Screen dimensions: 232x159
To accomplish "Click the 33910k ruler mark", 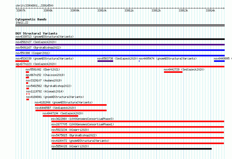I will click(x=102, y=10).
